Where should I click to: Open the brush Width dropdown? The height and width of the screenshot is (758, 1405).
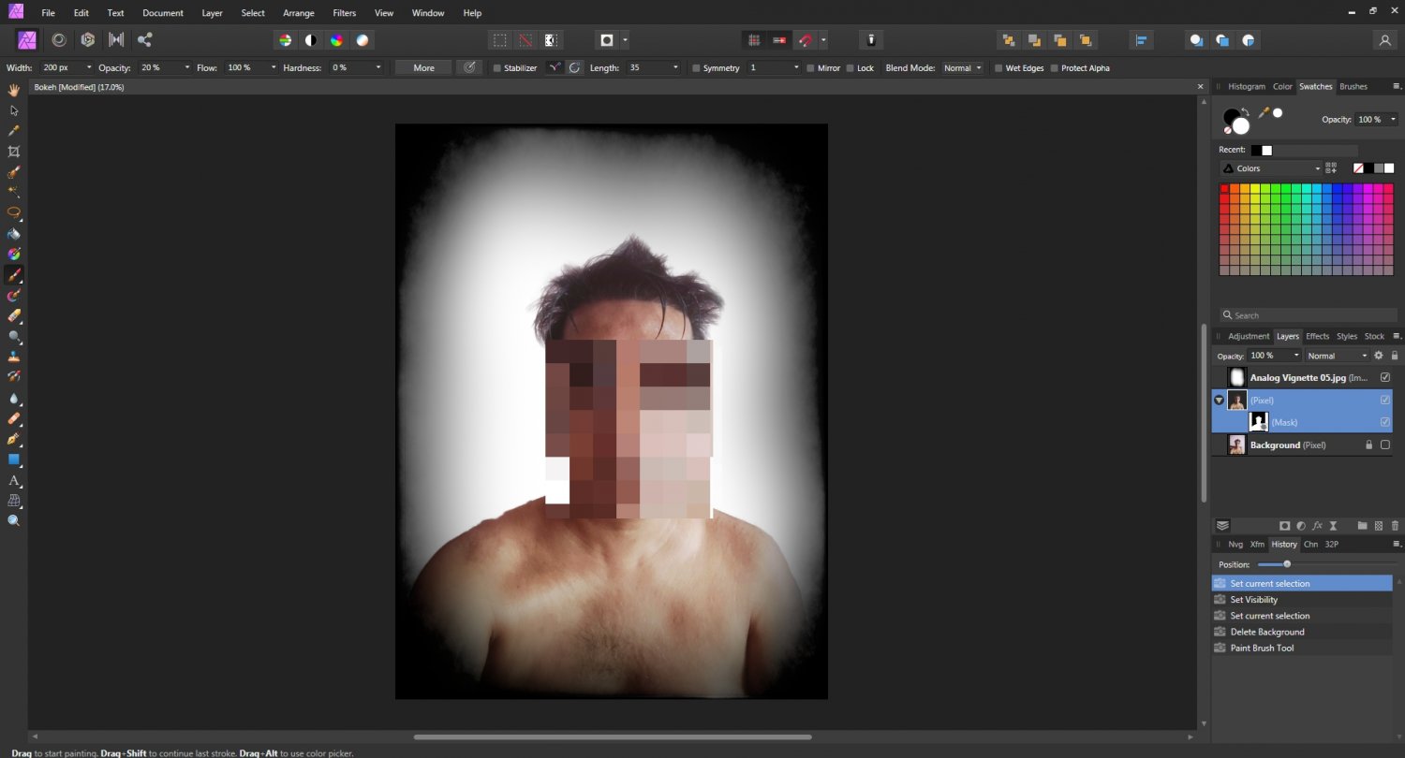[x=89, y=67]
